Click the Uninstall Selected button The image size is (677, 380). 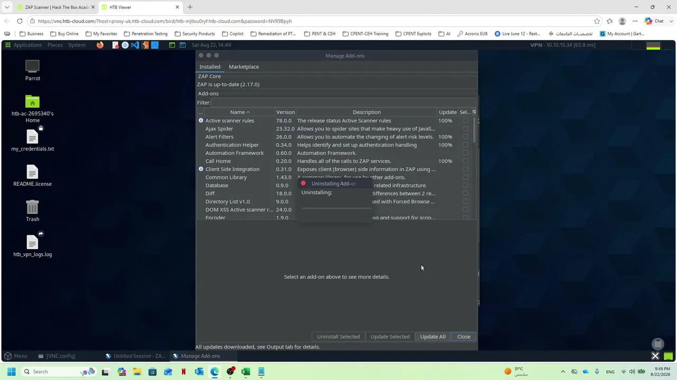tap(338, 337)
